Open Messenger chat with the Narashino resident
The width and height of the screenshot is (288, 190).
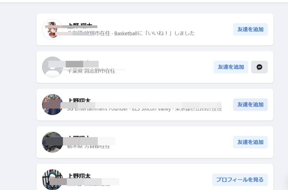tap(259, 67)
